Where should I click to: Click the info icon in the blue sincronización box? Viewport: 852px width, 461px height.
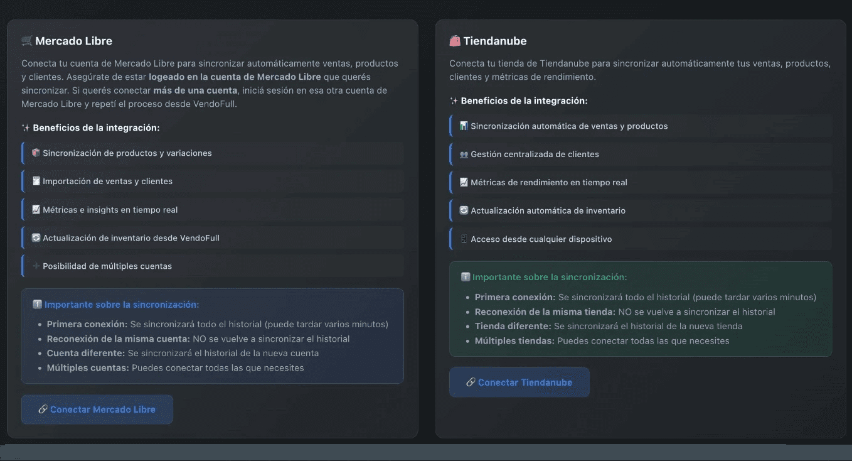click(37, 305)
